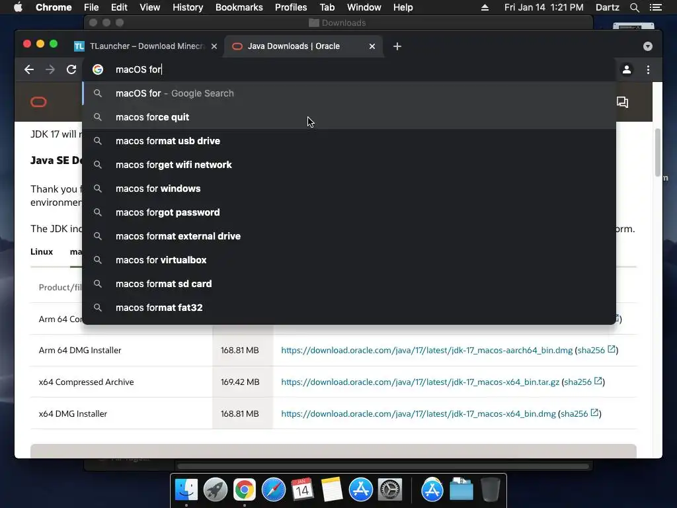Click sha256 external icon for x64 tar.gz
Screen dimensions: 677x508
[598, 381]
